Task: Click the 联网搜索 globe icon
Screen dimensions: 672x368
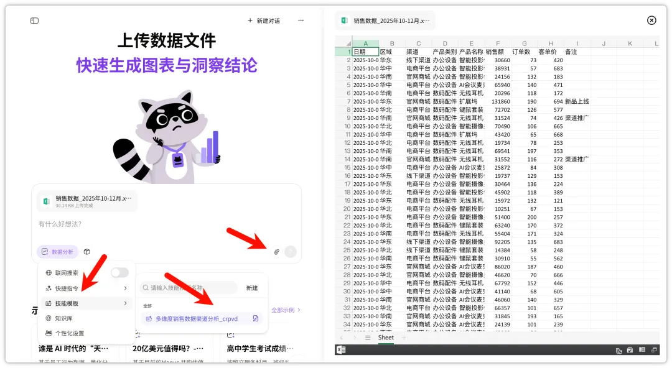Action: [x=49, y=272]
